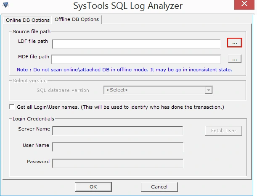Click the Source file path group label
Screen dimensions: 257x196
point(32,31)
